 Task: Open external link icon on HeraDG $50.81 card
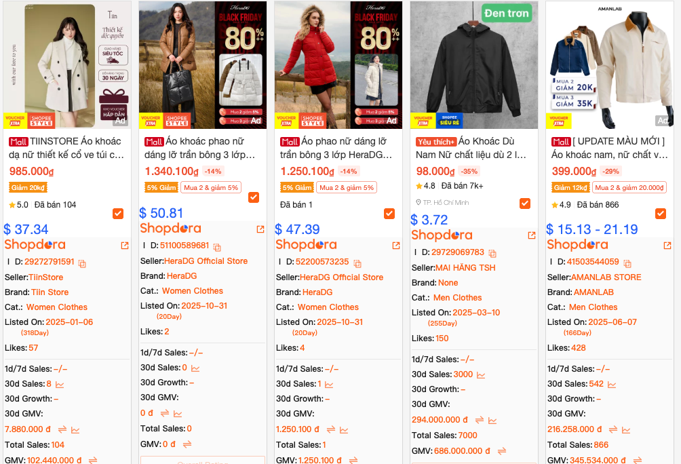[x=260, y=229]
